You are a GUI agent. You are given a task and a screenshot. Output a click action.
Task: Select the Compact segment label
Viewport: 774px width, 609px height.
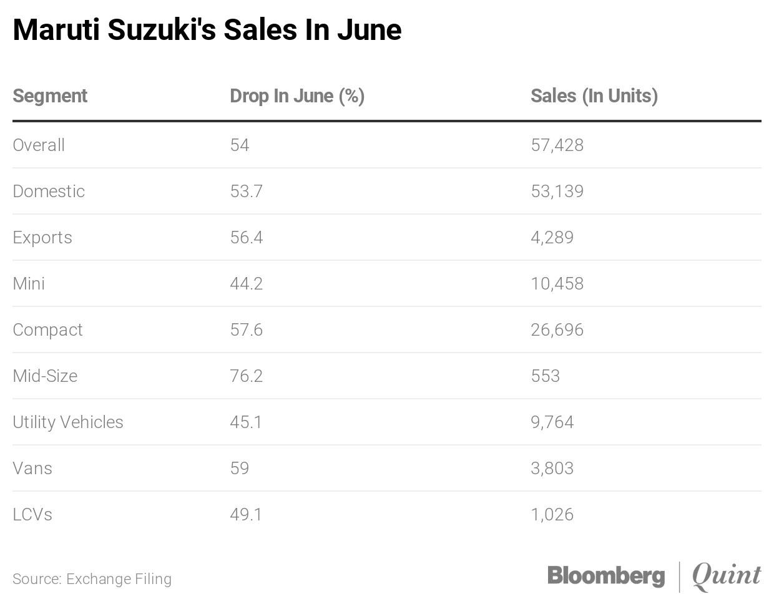tap(47, 329)
